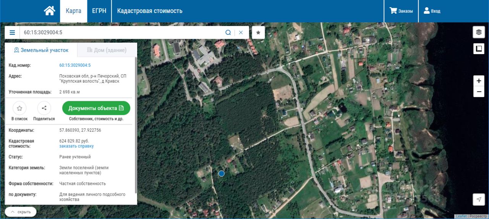This screenshot has height=219, width=489.
Task: Open the ЕГРН menu item
Action: [x=99, y=11]
